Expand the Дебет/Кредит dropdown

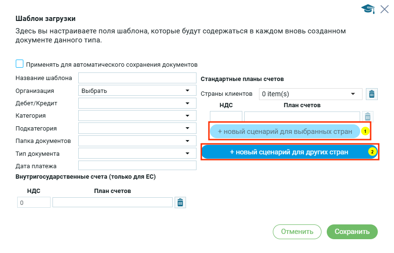137,103
